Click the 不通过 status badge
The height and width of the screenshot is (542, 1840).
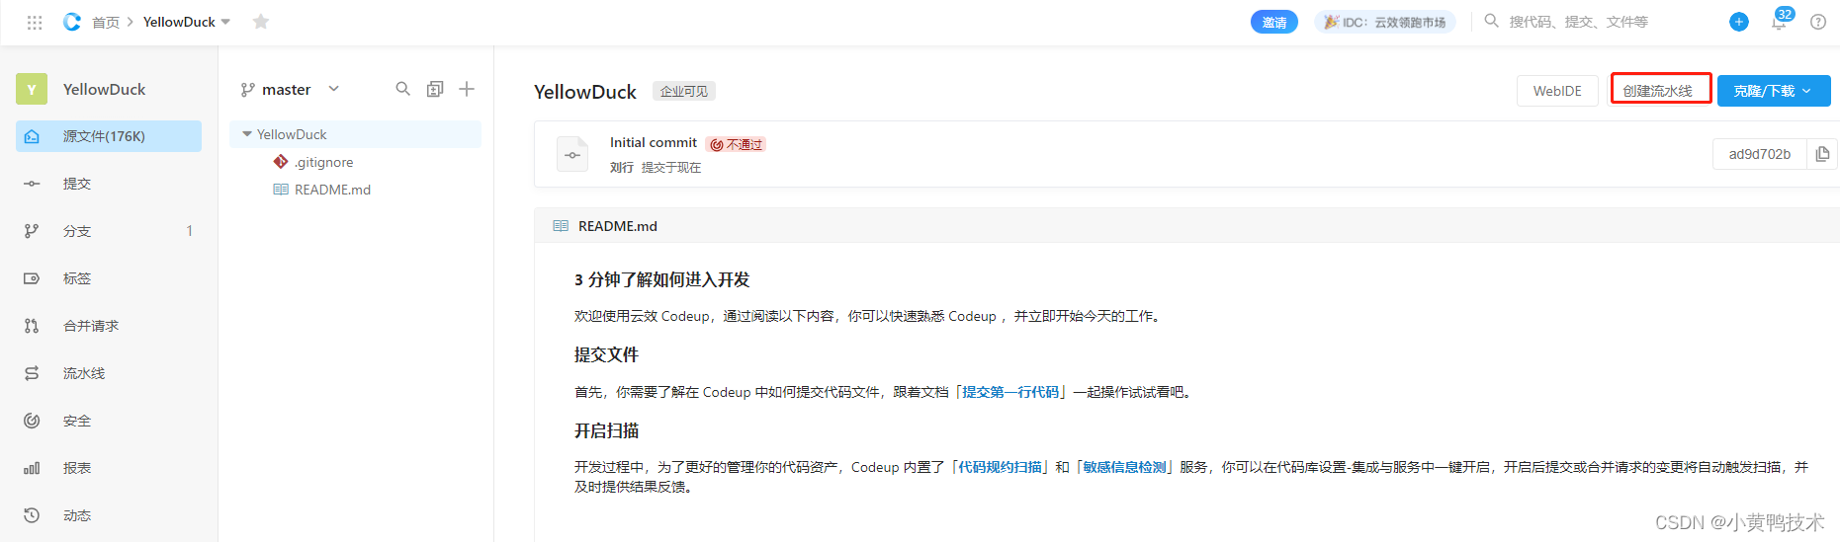click(x=738, y=144)
